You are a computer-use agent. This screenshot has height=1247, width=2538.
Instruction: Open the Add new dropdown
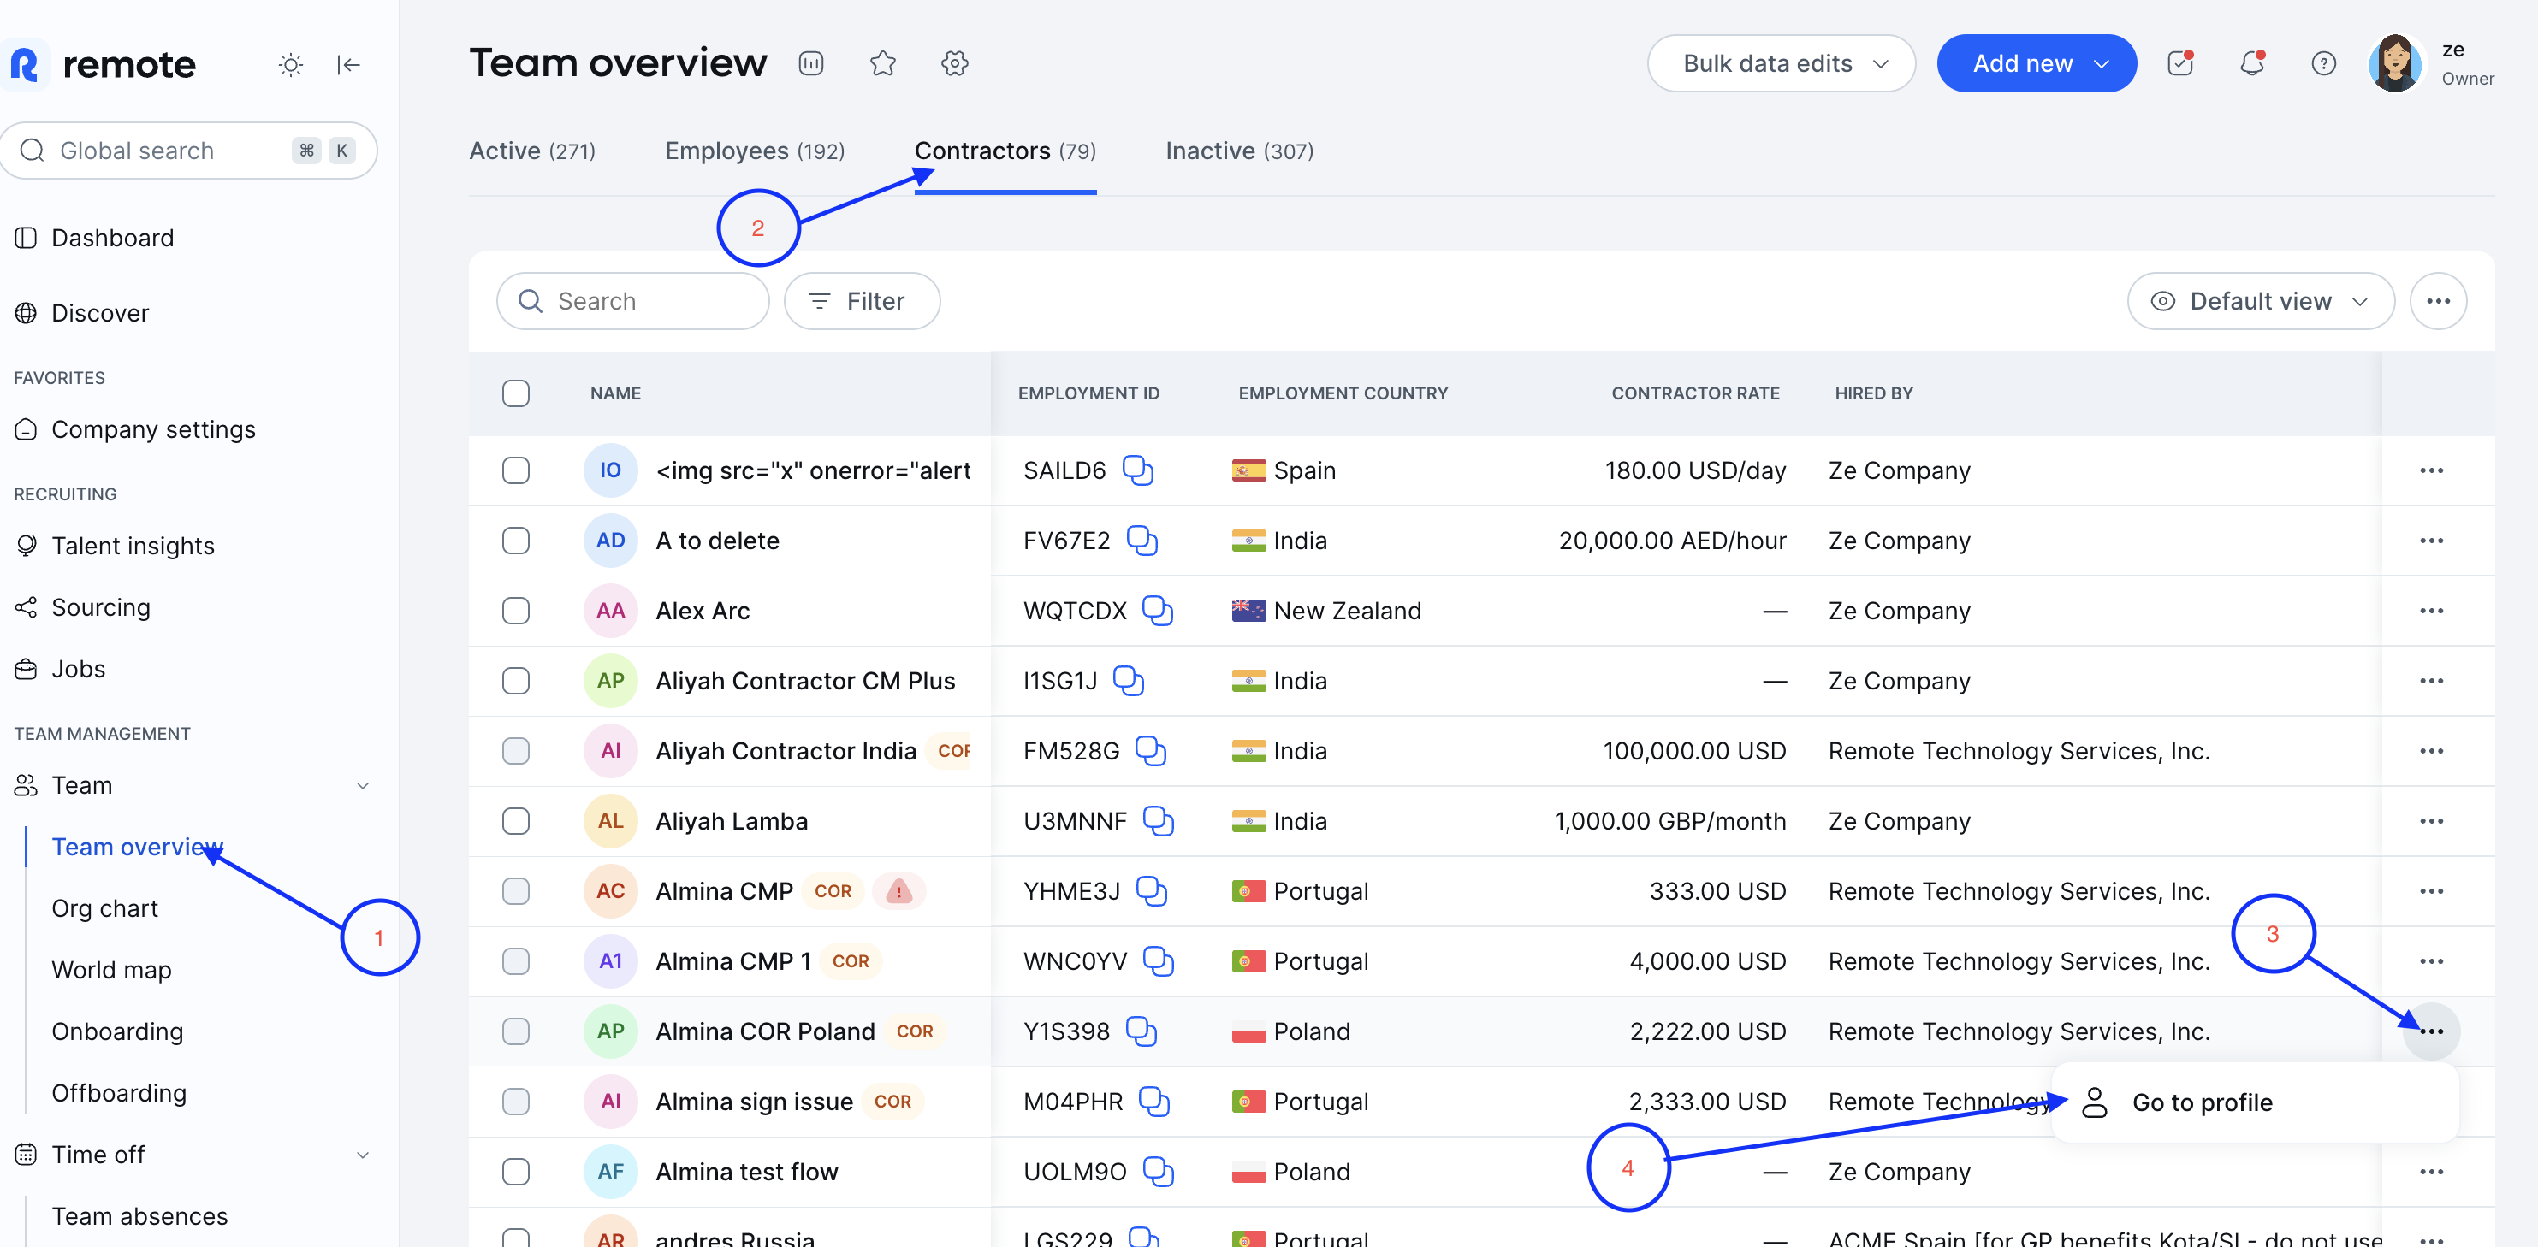pos(2037,64)
